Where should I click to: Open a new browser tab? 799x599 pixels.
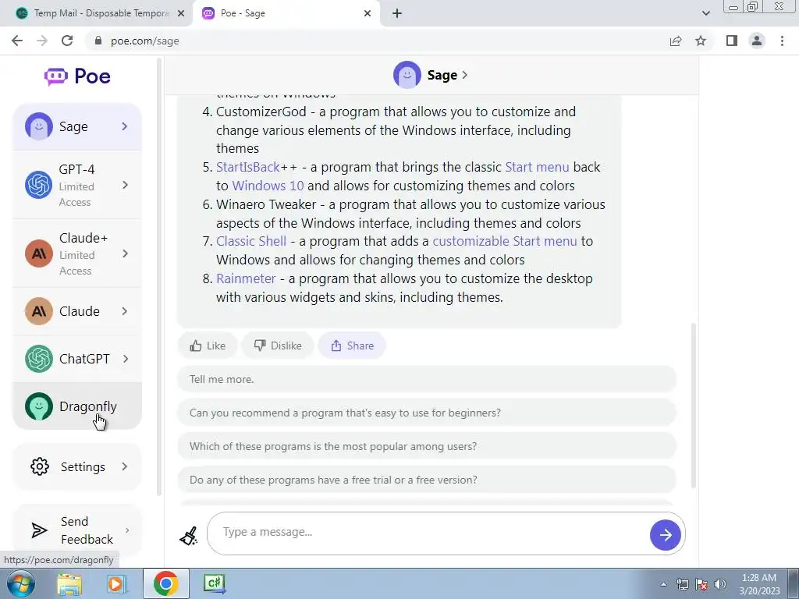397,13
